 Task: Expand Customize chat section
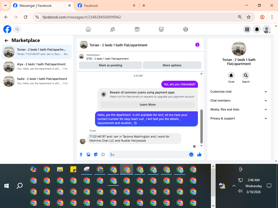point(239,92)
